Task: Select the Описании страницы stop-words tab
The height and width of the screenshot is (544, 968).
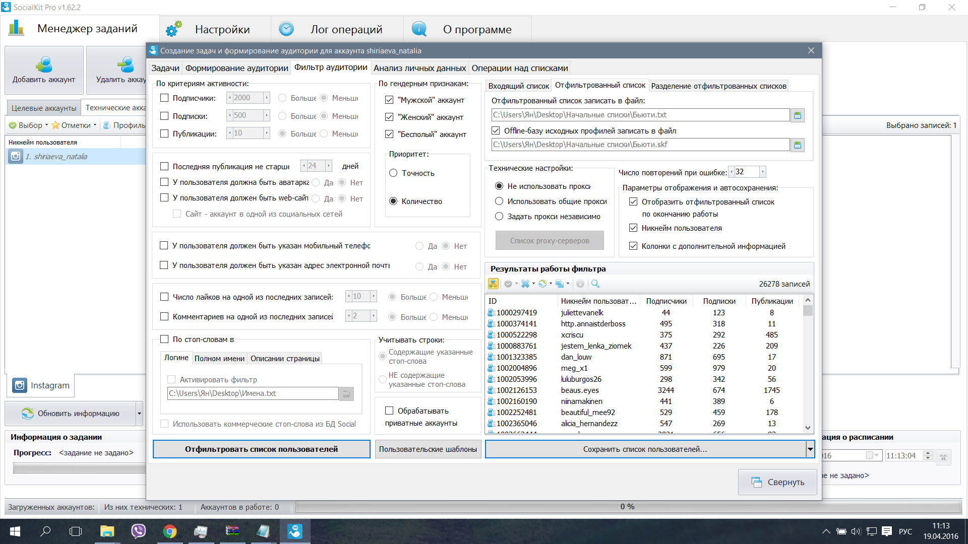Action: click(285, 359)
